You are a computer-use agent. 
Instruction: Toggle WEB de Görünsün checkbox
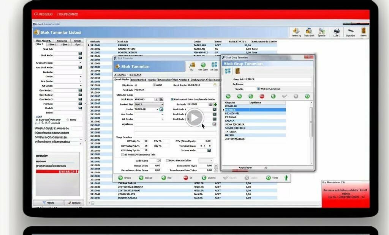258,89
